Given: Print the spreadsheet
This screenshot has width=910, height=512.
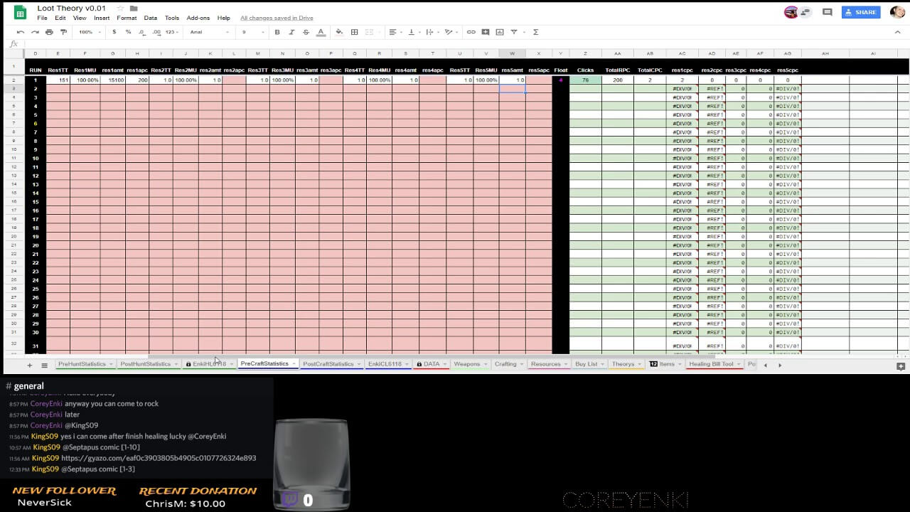Looking at the screenshot, I should (49, 32).
